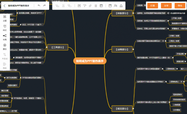Select the [平滑] 效果 node

point(177,18)
